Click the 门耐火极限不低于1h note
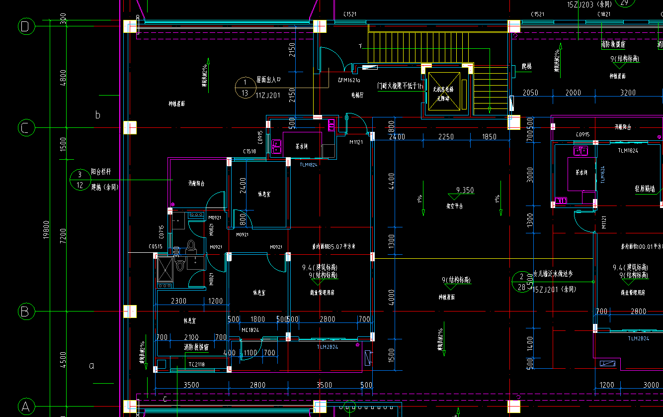663x417 pixels. pos(400,86)
